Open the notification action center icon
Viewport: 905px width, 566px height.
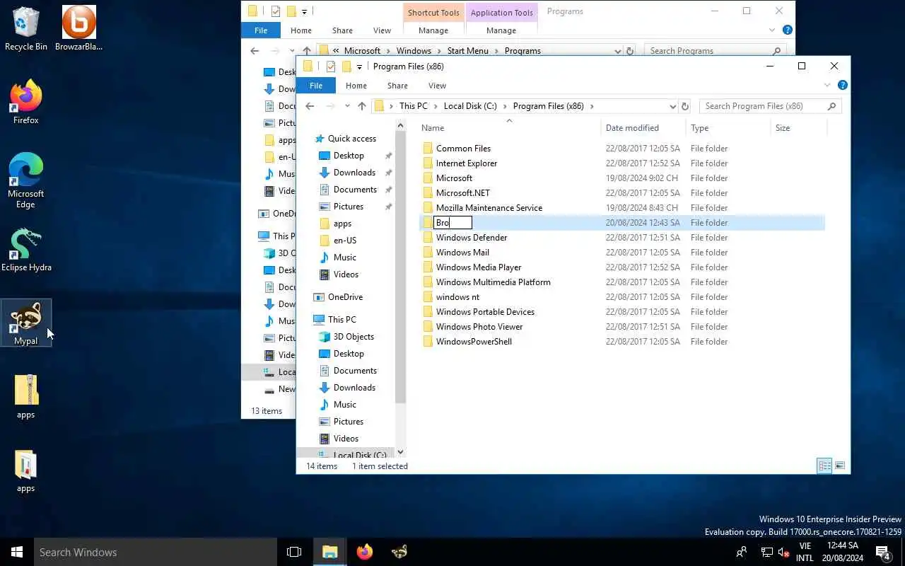882,552
